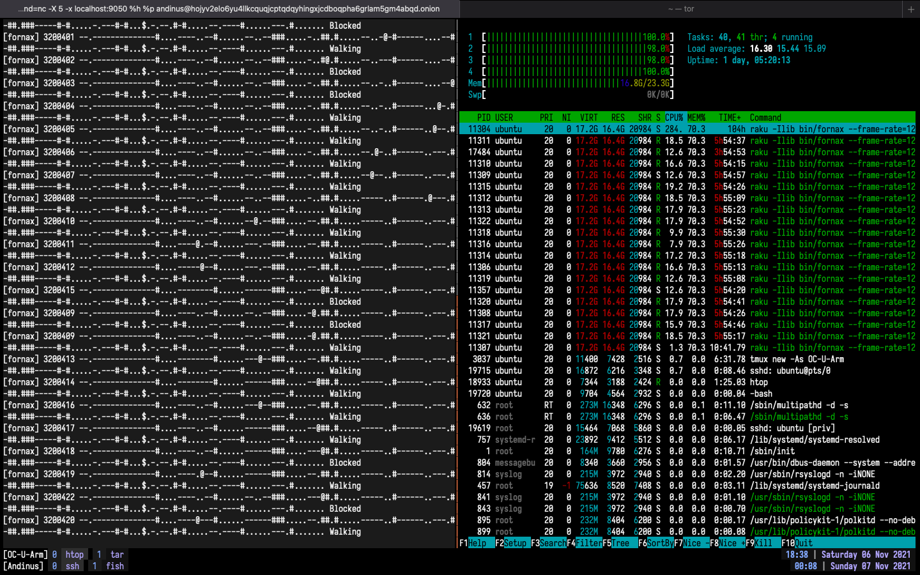Select /sbin/init process row PID 1
This screenshot has height=575, width=920.
pos(687,451)
